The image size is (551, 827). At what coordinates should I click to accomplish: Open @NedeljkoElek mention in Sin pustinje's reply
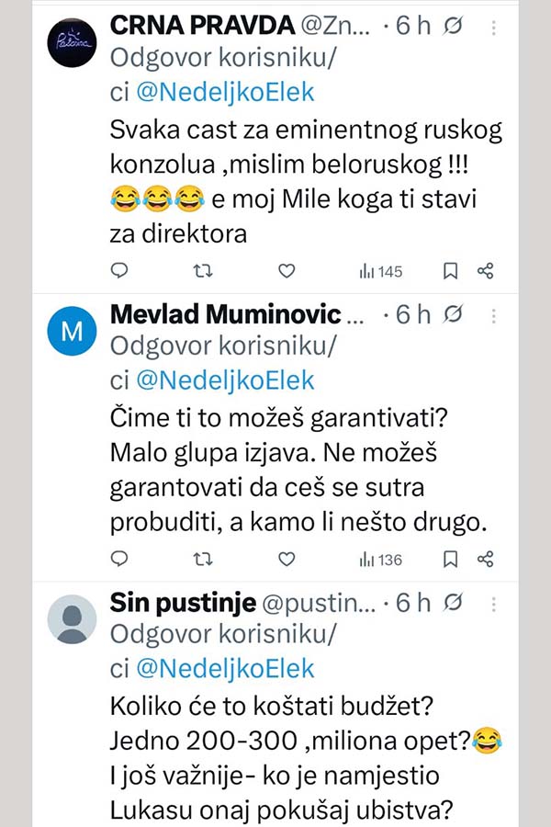pyautogui.click(x=225, y=668)
